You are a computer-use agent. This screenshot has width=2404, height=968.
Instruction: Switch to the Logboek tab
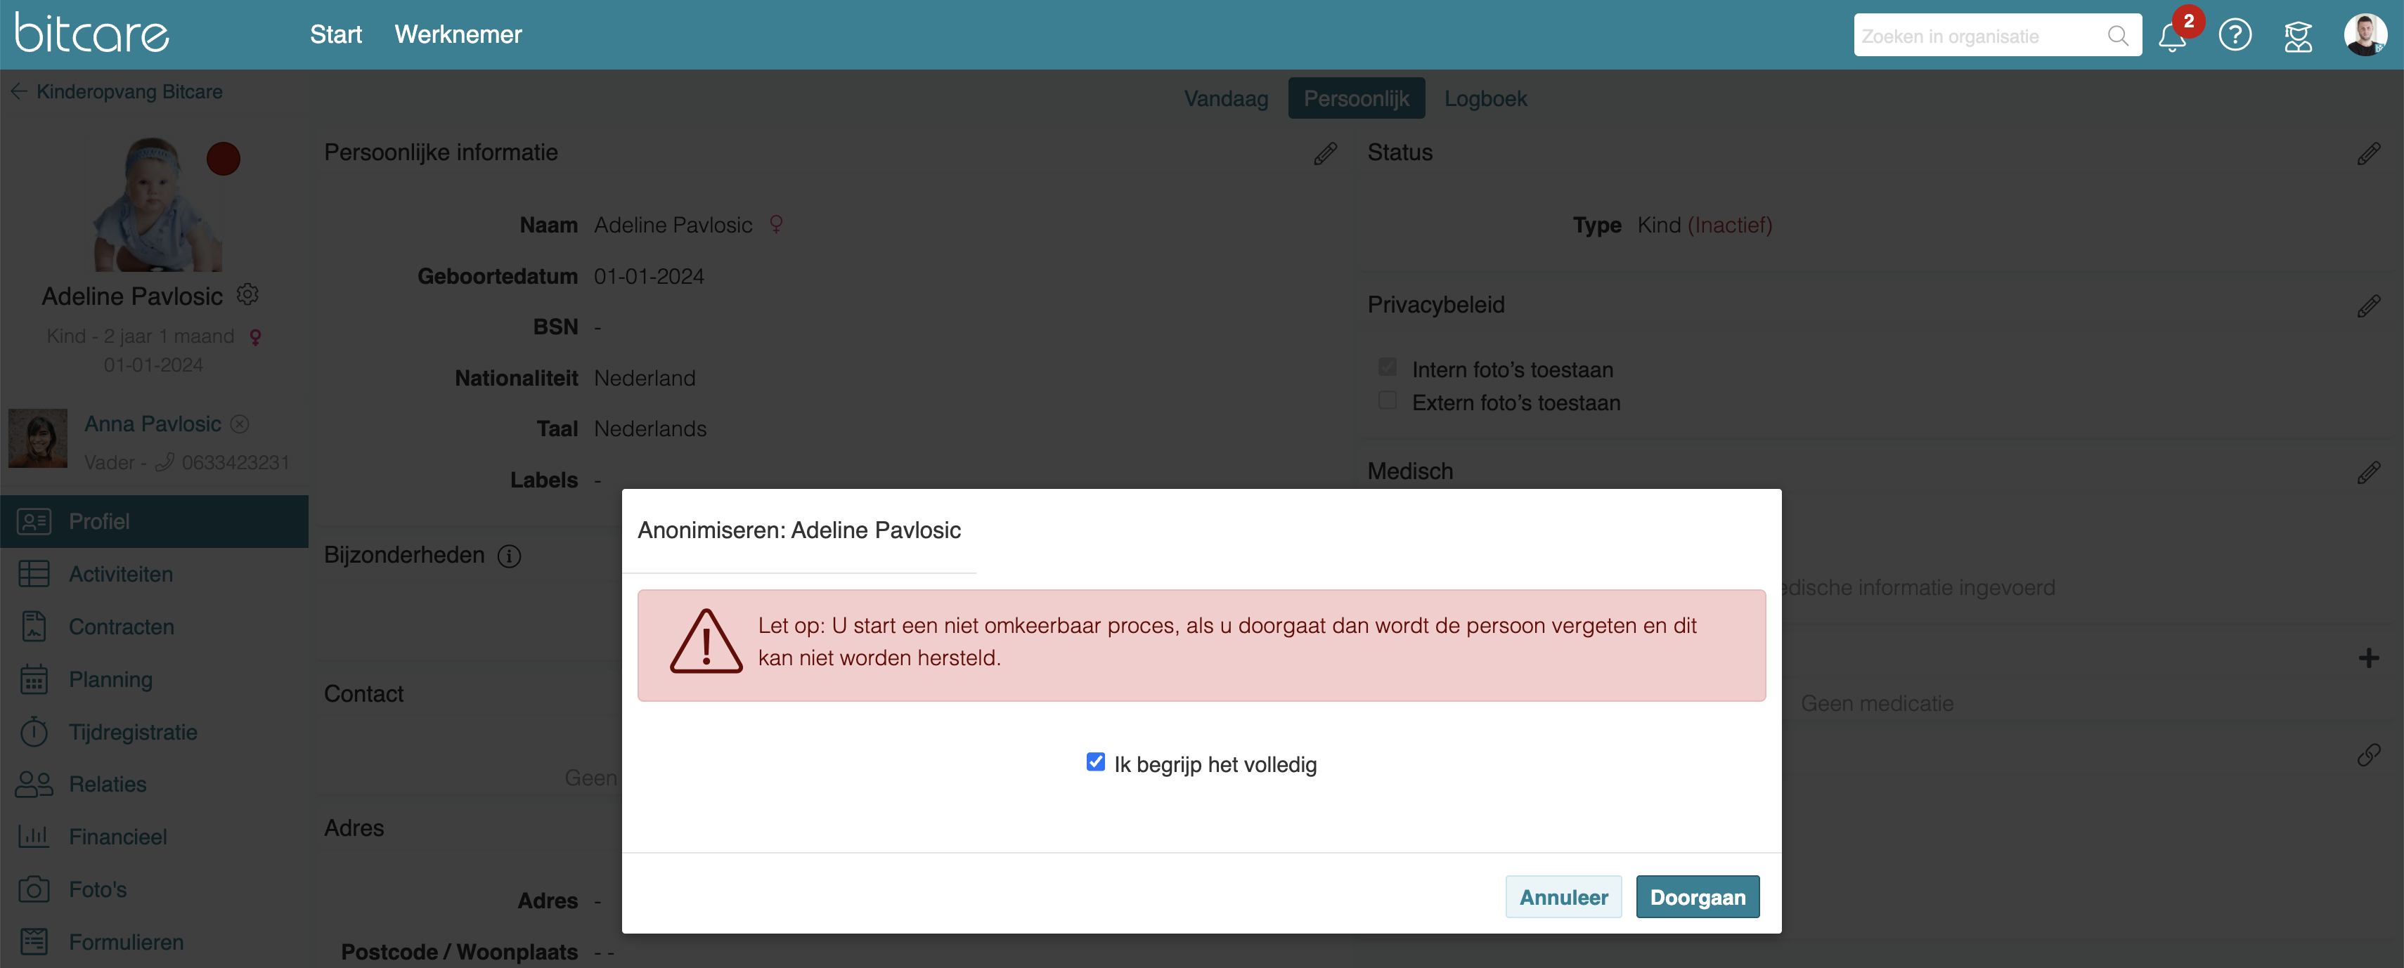pyautogui.click(x=1485, y=99)
